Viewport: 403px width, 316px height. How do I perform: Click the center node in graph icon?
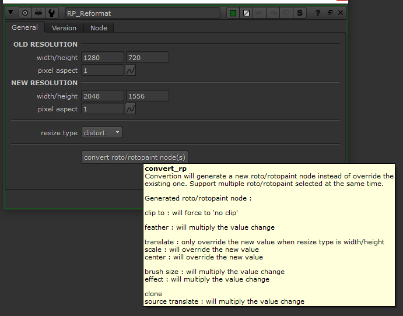25,13
